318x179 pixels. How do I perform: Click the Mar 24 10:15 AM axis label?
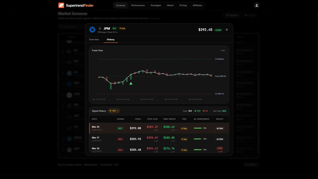pyautogui.click(x=123, y=99)
